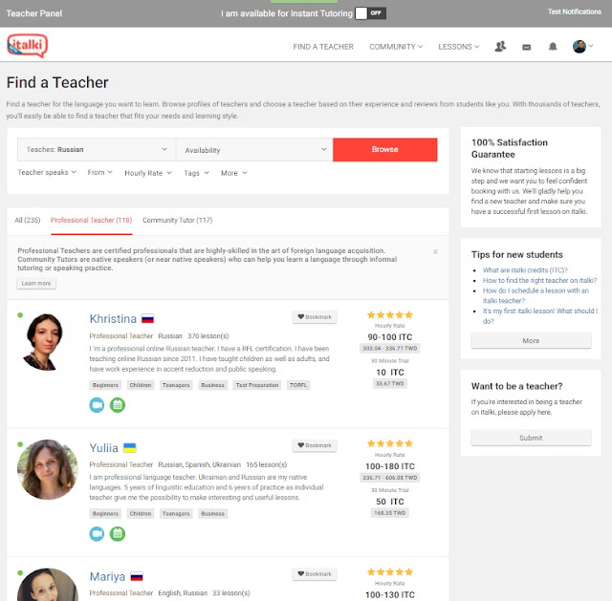The height and width of the screenshot is (601, 612).
Task: Open Mariya's profile name link
Action: pos(107,576)
